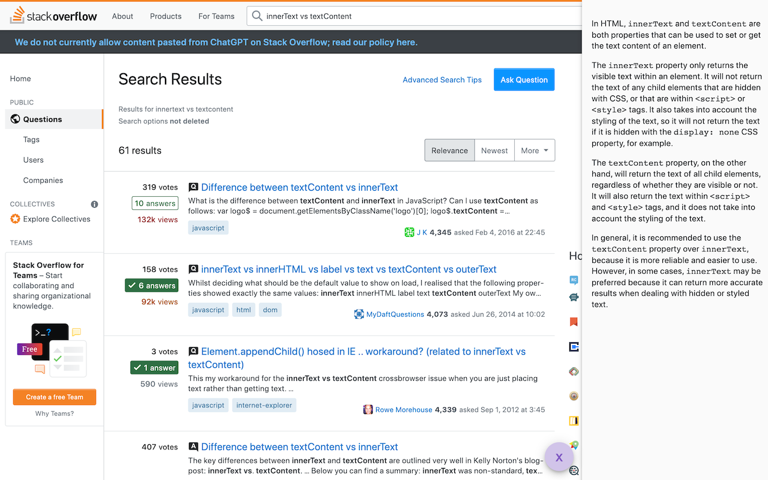Click the internet-explorer tag

point(264,406)
